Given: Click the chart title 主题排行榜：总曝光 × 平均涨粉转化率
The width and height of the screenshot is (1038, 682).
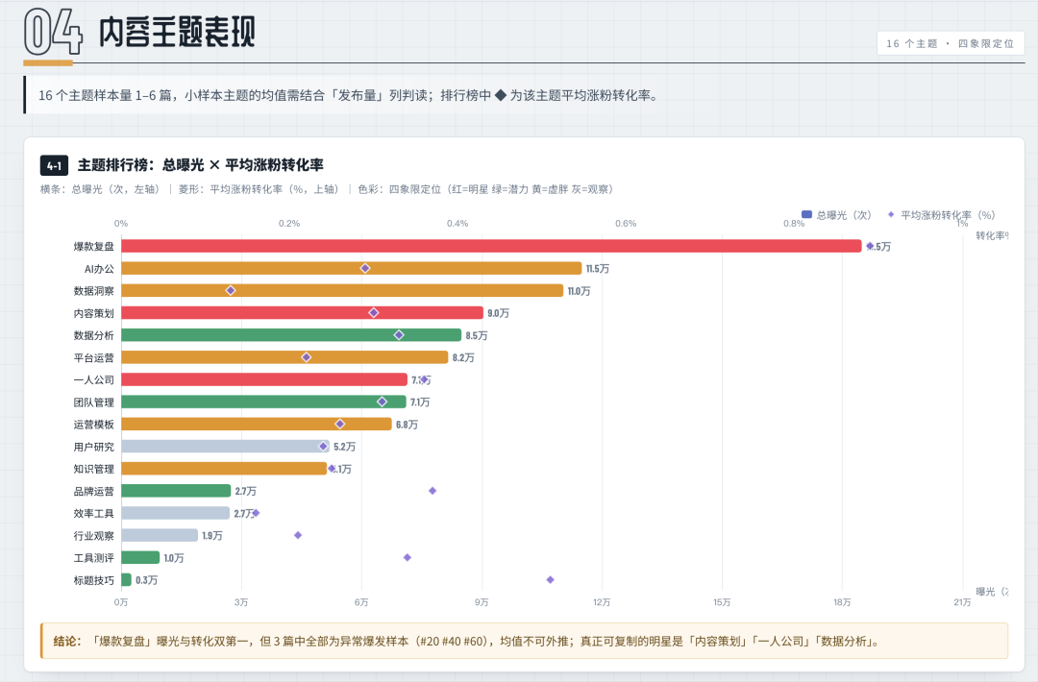Looking at the screenshot, I should tap(201, 165).
